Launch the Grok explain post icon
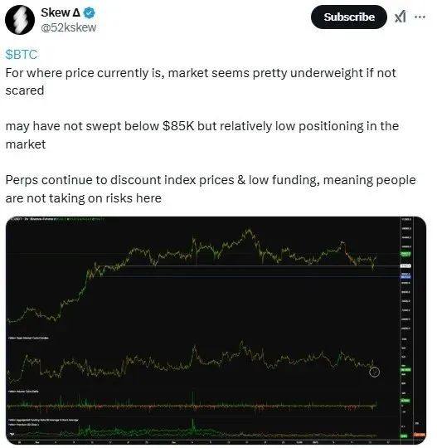Image resolution: width=437 pixels, height=448 pixels. click(x=400, y=17)
